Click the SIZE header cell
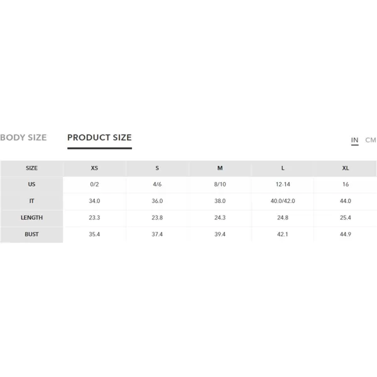 coord(32,168)
